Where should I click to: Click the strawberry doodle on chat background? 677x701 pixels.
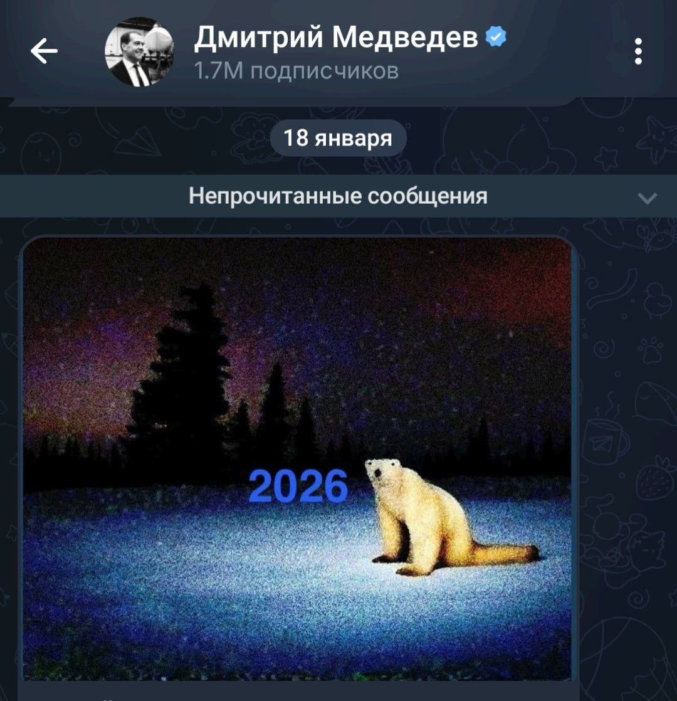click(x=655, y=480)
